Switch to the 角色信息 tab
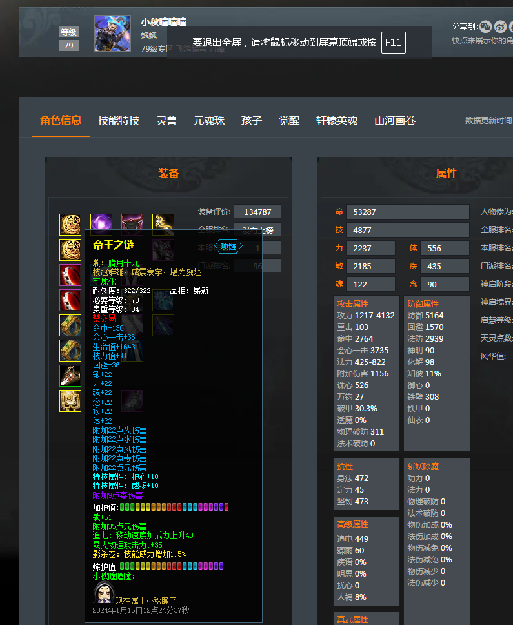 (61, 120)
